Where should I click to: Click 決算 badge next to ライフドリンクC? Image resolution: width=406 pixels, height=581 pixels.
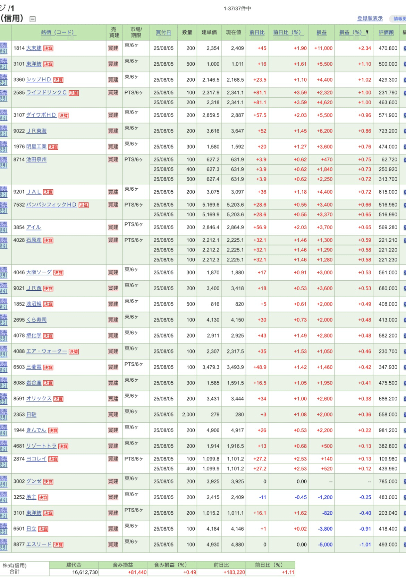click(x=74, y=93)
